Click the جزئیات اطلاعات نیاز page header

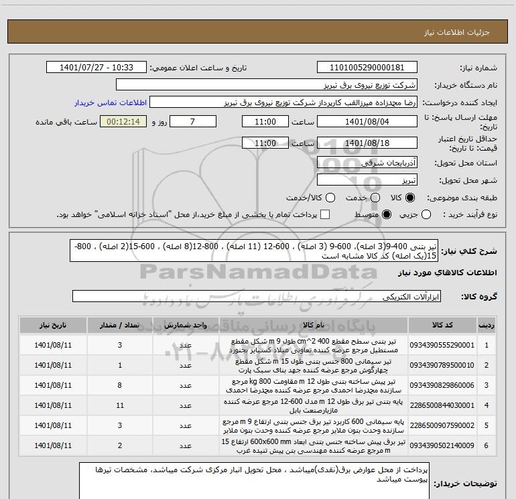456,32
